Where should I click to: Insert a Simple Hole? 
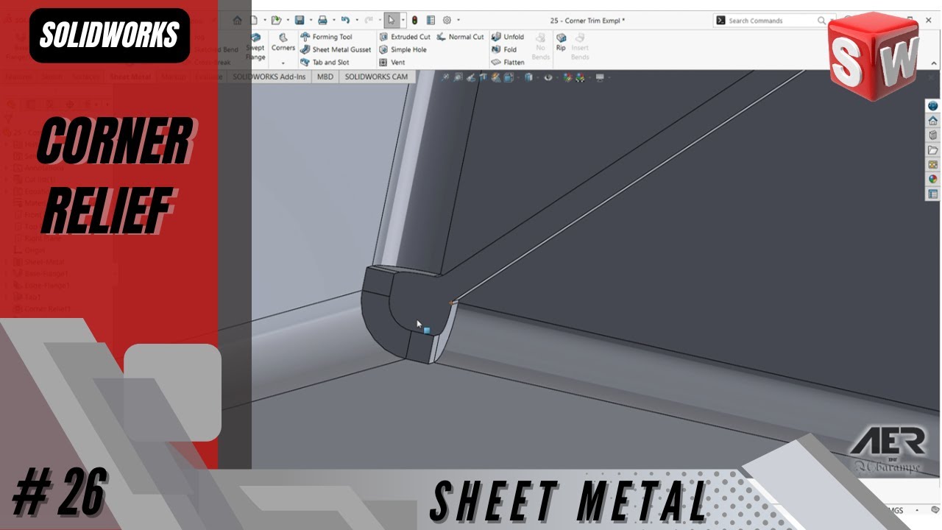pos(403,50)
